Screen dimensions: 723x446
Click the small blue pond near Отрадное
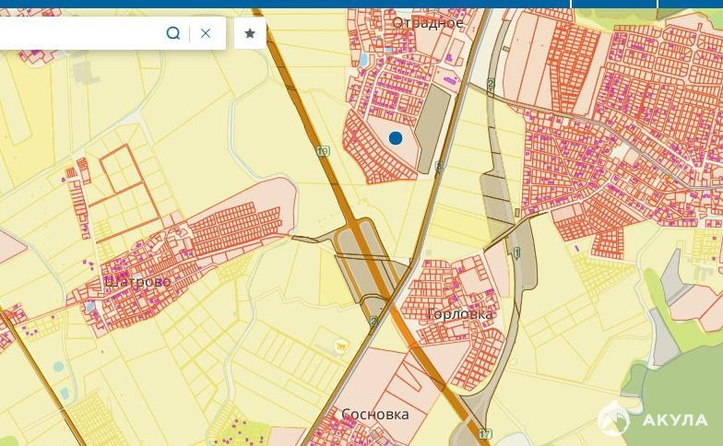click(x=362, y=62)
